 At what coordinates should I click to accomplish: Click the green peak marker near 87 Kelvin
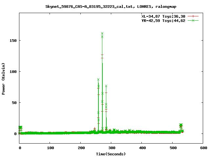98,79
